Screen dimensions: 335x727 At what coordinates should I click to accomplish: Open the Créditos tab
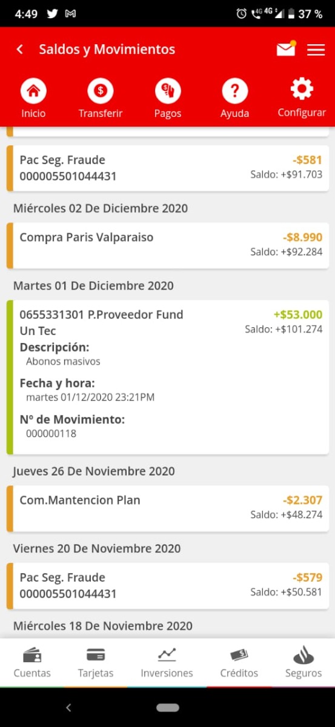click(x=239, y=662)
